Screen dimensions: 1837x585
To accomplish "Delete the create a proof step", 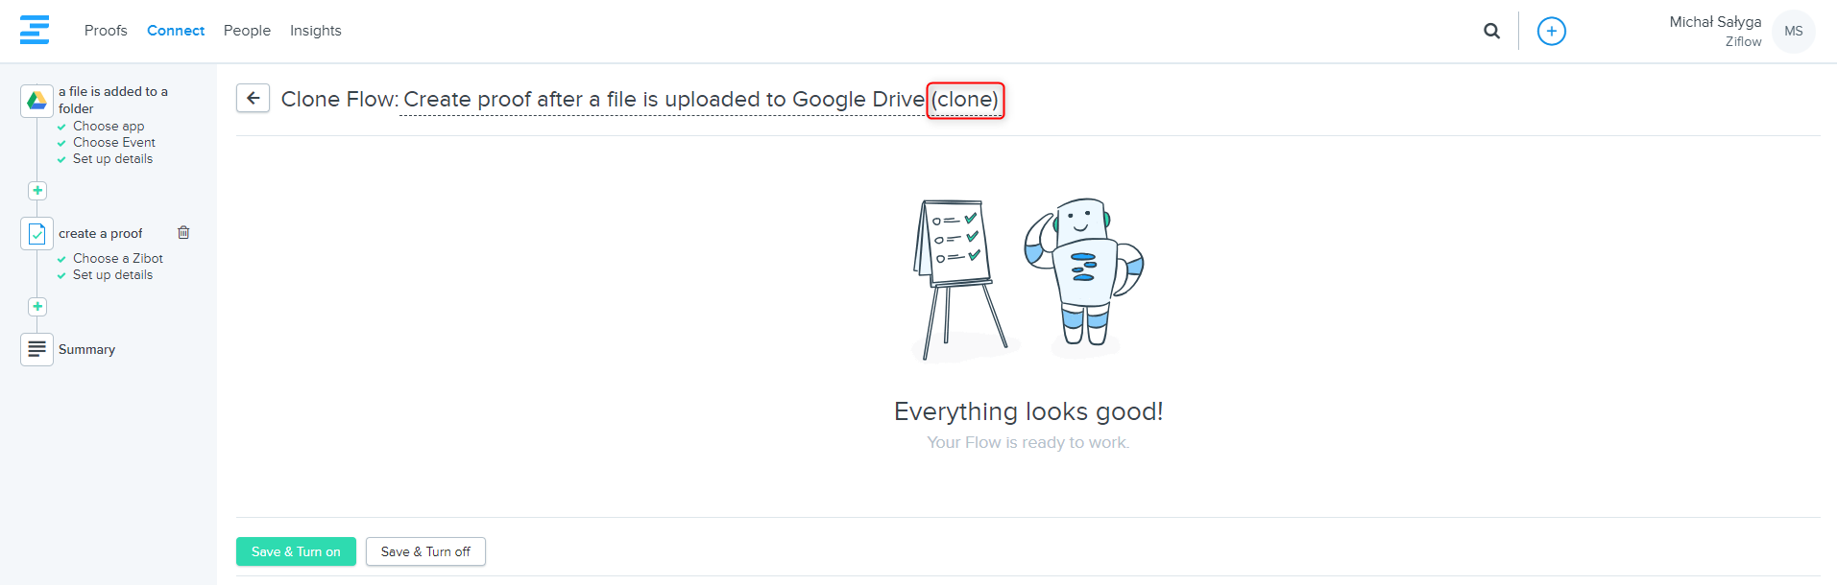I will 183,233.
